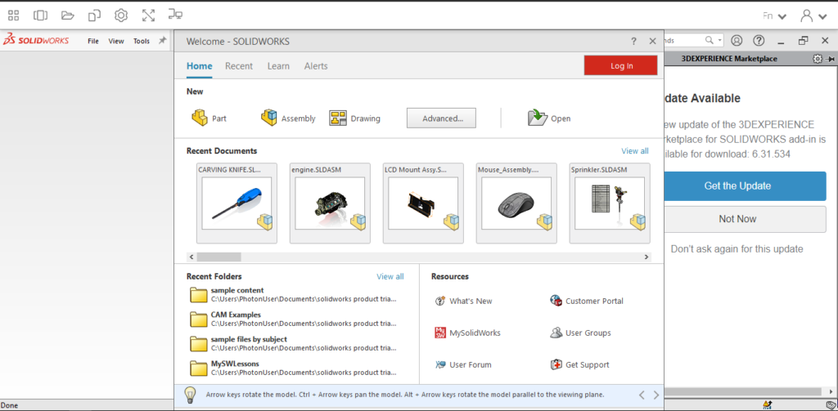Create a new Drawing document
This screenshot has height=411, width=838.
(355, 118)
